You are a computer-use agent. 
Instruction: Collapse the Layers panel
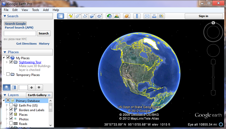point(5,95)
